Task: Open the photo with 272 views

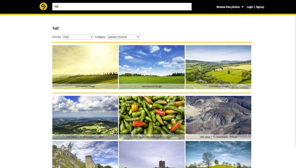Action: click(x=85, y=118)
